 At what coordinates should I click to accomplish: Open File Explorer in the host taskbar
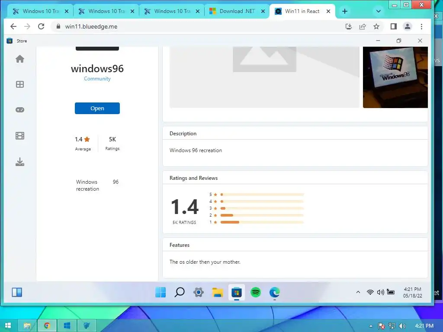click(x=27, y=326)
